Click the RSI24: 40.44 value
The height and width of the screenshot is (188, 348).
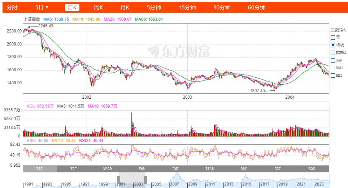91,140
